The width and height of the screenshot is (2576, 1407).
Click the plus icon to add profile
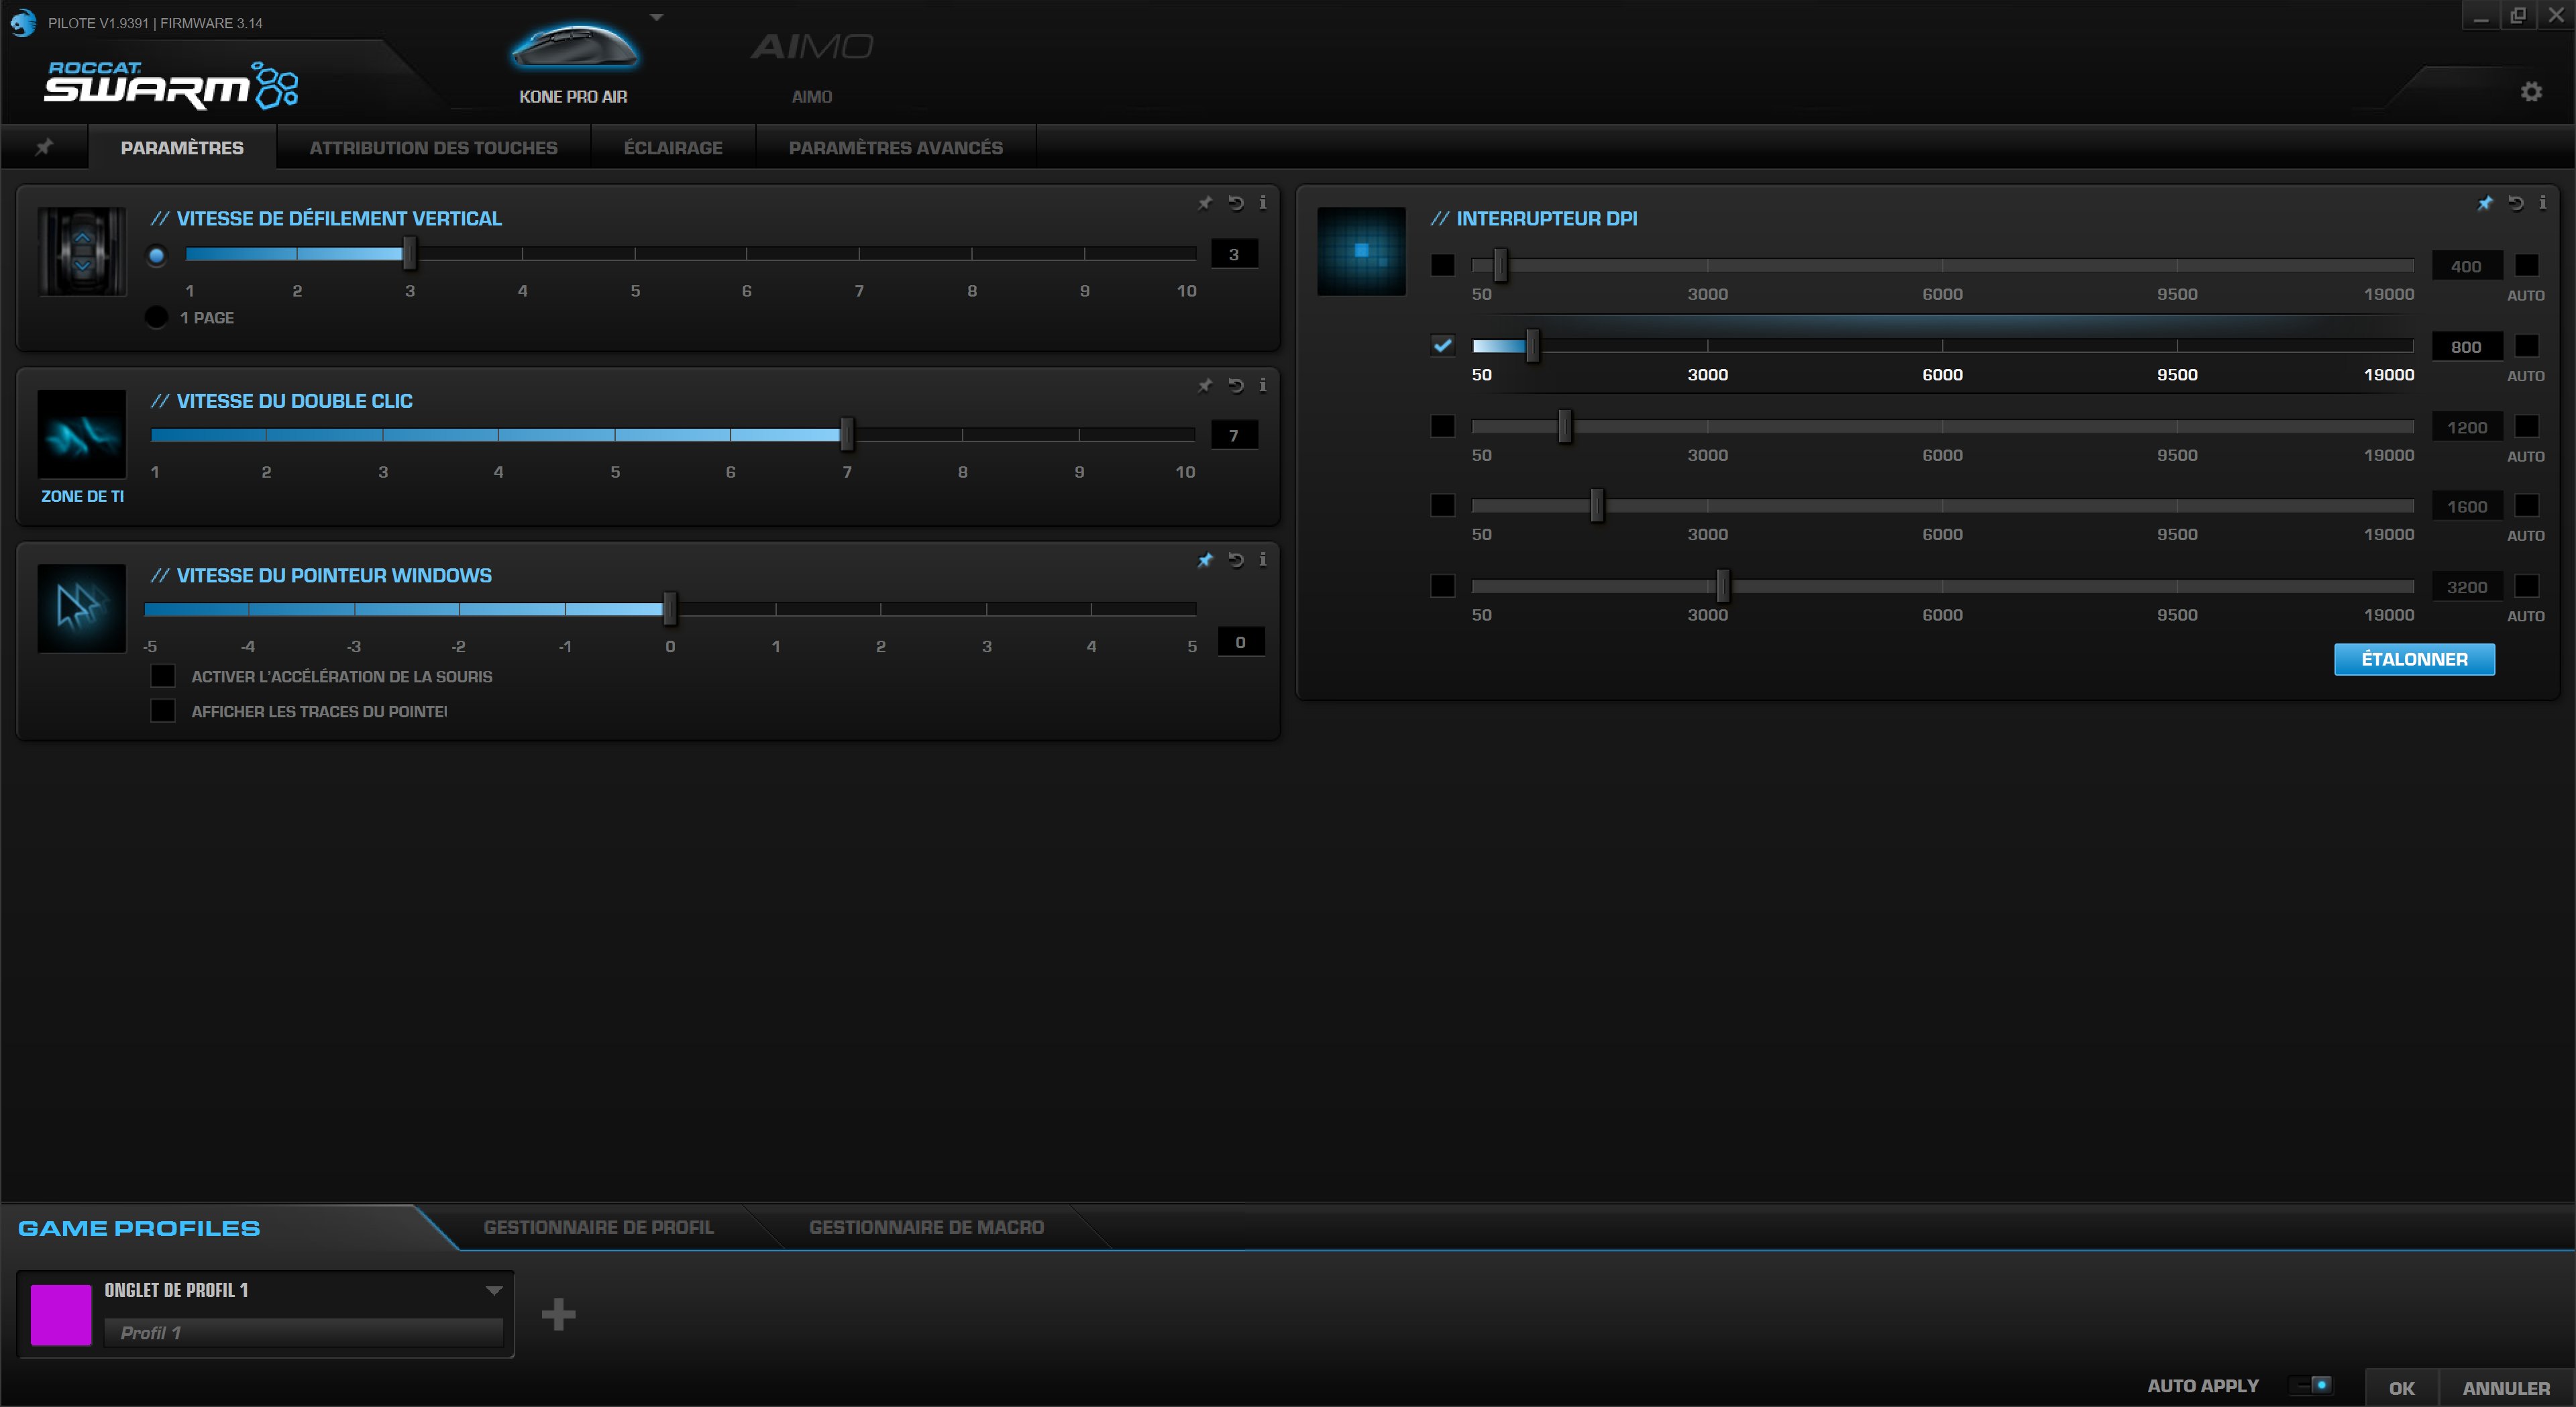point(558,1314)
